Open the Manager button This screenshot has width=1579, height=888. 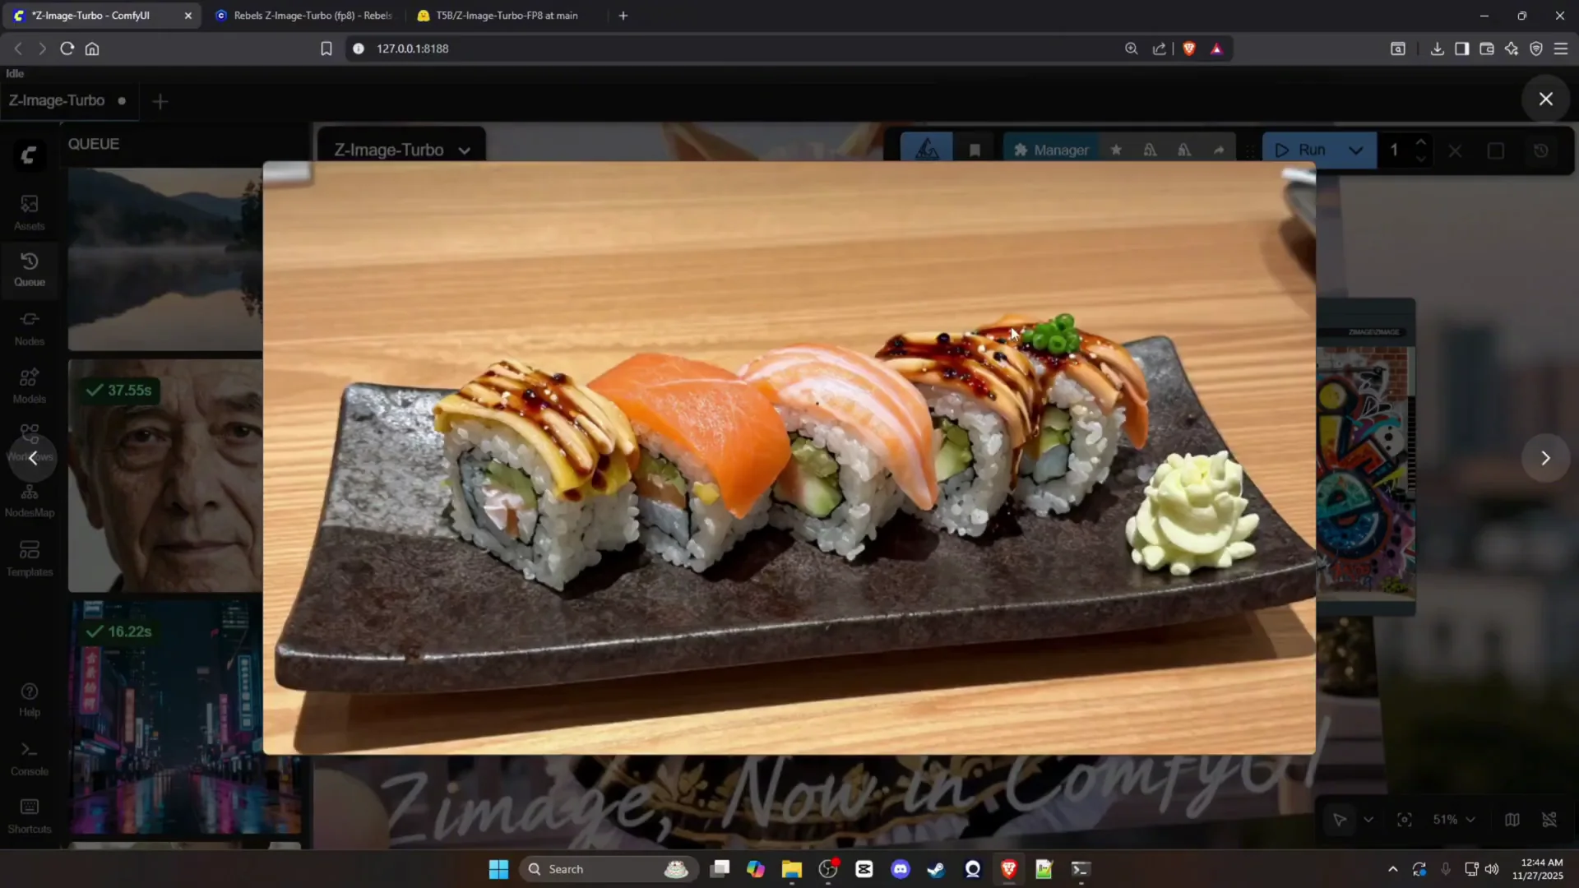1051,150
